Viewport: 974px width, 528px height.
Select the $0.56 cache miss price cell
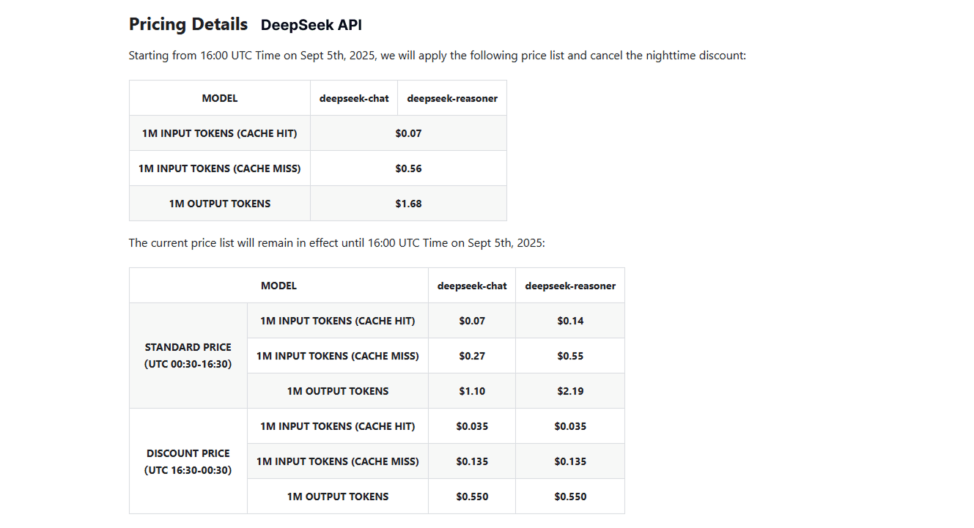click(408, 168)
